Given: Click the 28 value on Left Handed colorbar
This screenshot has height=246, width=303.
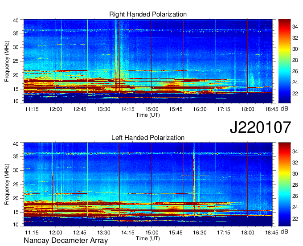Looking at the screenshot, I should pyautogui.click(x=295, y=185).
